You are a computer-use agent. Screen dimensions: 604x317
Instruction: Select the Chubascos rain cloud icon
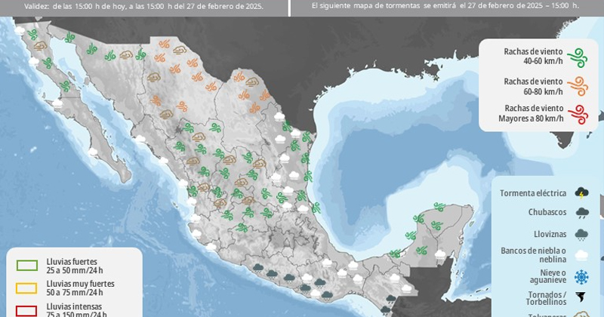coord(581,213)
